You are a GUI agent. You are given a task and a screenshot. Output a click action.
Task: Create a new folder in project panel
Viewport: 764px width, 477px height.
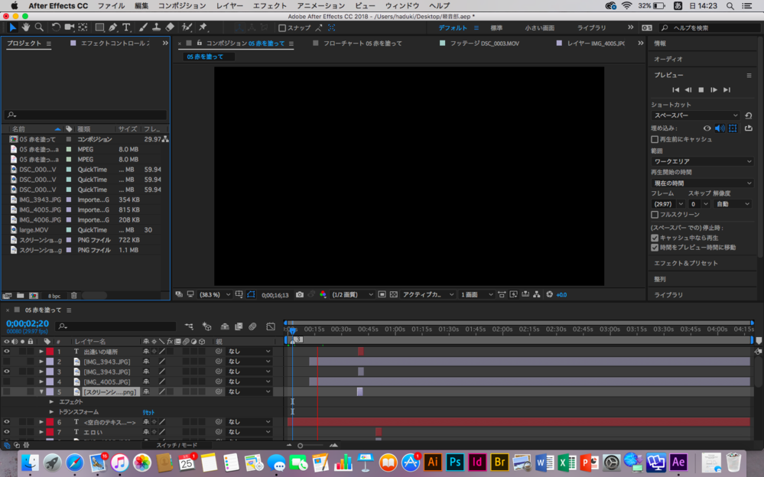click(x=21, y=295)
